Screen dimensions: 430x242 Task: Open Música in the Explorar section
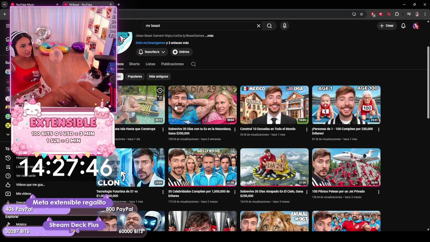click(21, 224)
